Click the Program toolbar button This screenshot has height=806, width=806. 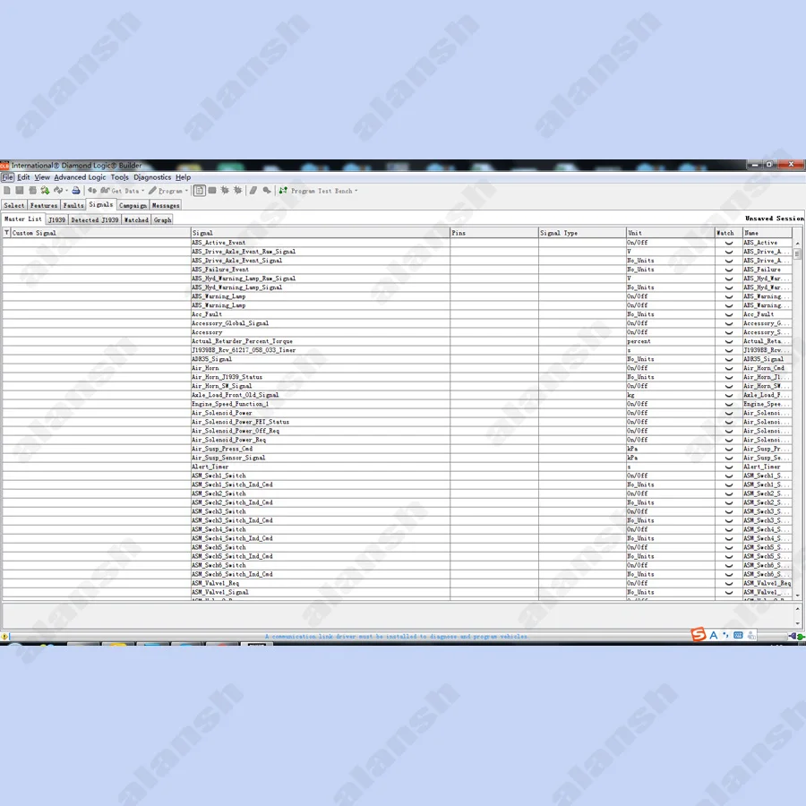(166, 191)
